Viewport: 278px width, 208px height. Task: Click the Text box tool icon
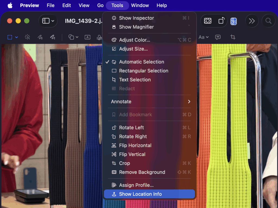[87, 37]
